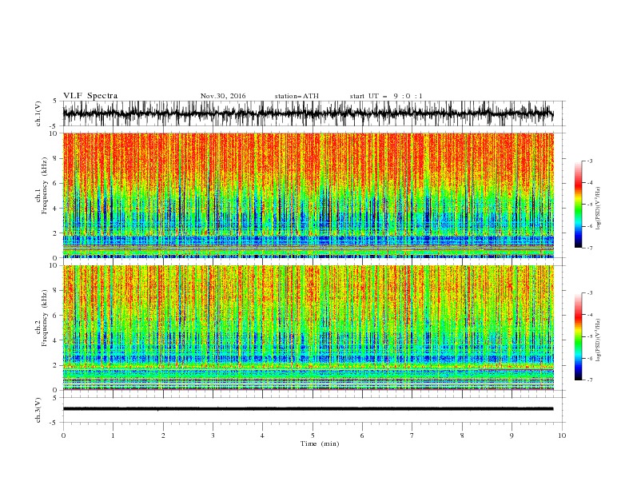Click the "1" tick on the time axis

click(x=113, y=435)
